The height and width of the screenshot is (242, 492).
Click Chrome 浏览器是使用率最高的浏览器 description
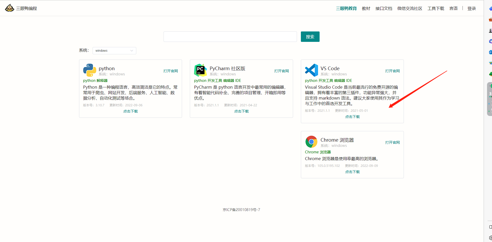(342, 159)
